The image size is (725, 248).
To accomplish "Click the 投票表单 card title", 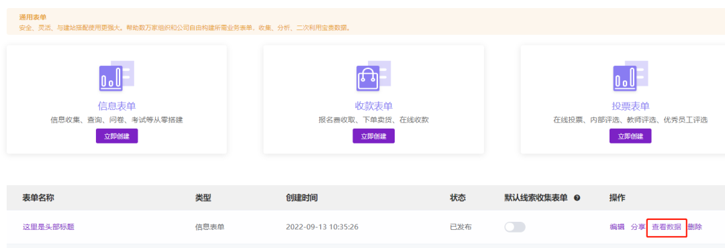I will coord(630,106).
